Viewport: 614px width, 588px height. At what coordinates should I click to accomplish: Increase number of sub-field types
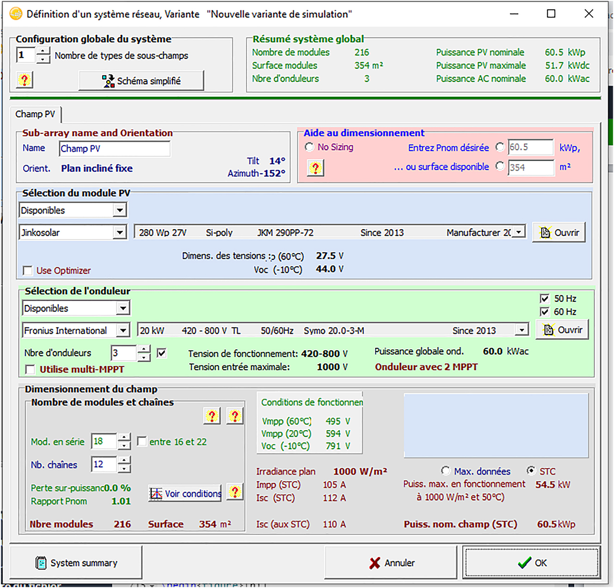(x=43, y=51)
